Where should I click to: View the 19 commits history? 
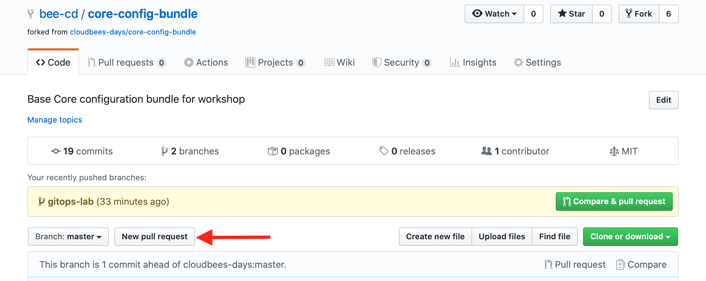click(x=82, y=151)
